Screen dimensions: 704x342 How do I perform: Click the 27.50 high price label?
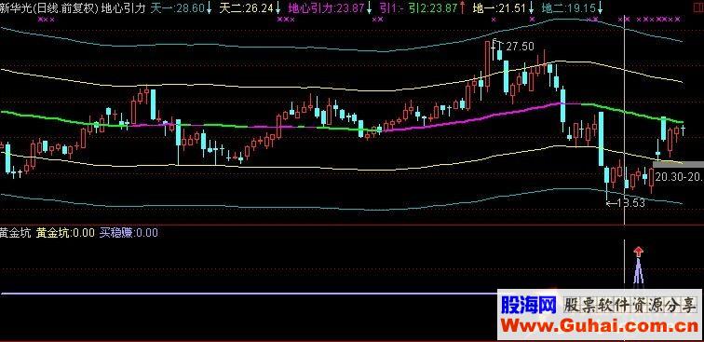pyautogui.click(x=520, y=47)
